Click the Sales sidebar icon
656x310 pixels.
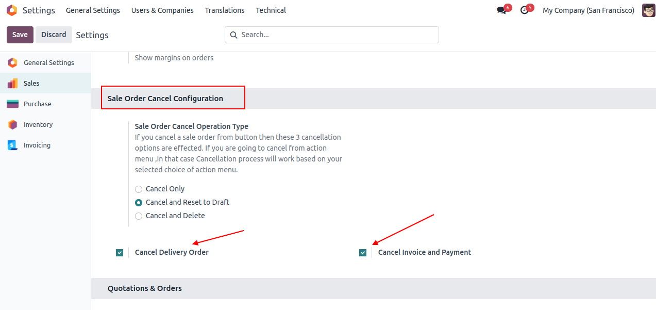click(x=13, y=83)
